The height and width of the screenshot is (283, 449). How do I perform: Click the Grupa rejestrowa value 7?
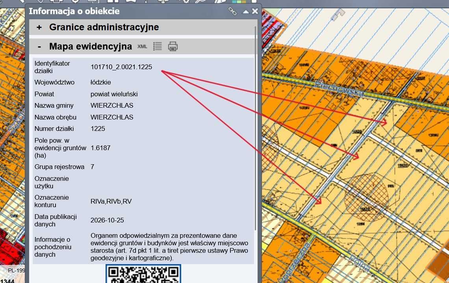coord(93,167)
